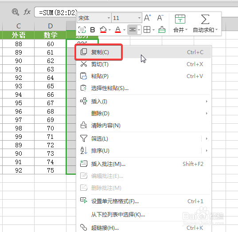This screenshot has width=238, height=232.
Task: Expand the fill color dropdown arrow
Action: (x=109, y=30)
